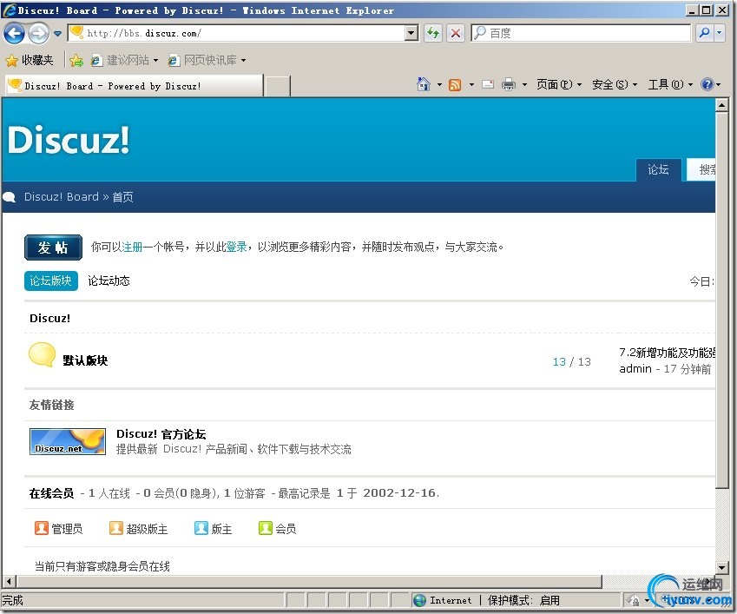The image size is (737, 614).
Task: Open the 网页快讯库 web slice gallery
Action: point(207,60)
